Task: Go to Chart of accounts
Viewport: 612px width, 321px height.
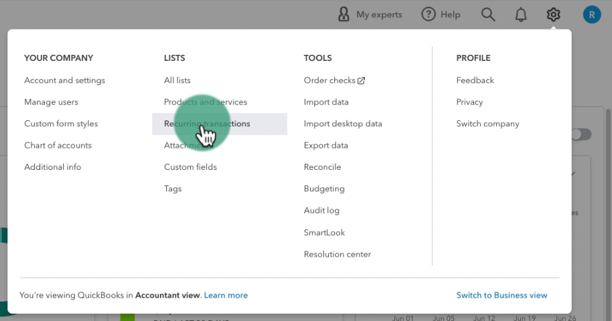Action: click(58, 146)
